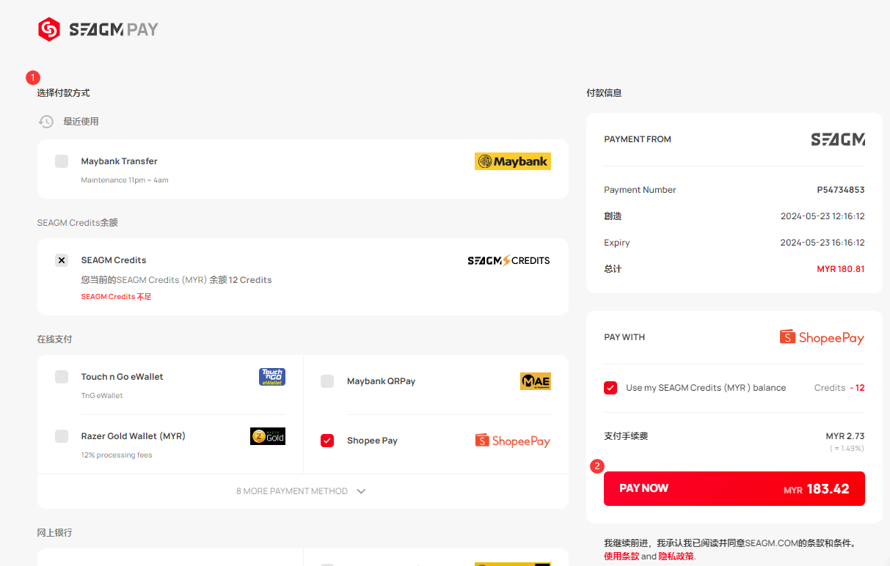890x566 pixels.
Task: Click the 选择付款方式 heading
Action: pos(64,93)
